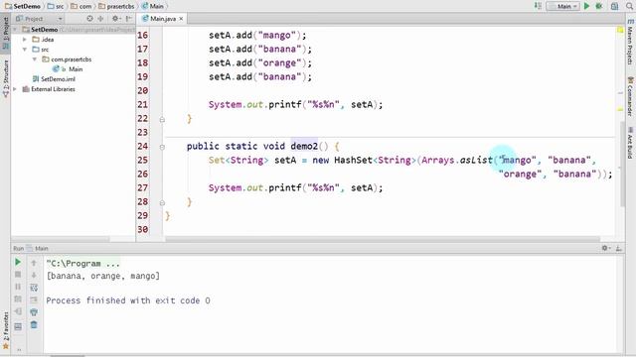Image resolution: width=636 pixels, height=357 pixels.
Task: Open Project panel settings gear
Action: [x=116, y=19]
